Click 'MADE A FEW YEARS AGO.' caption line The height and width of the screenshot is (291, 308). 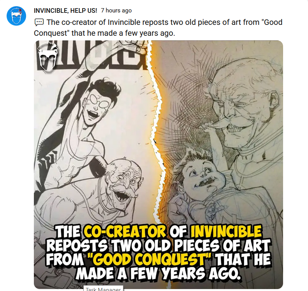[x=158, y=273]
